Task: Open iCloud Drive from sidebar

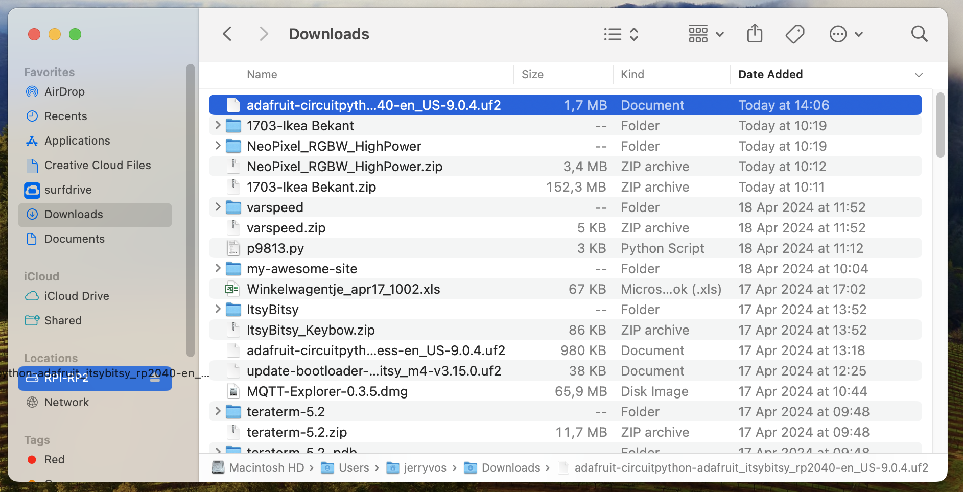Action: (77, 296)
